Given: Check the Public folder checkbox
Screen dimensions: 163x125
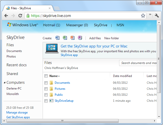Looking at the screenshot, I should tap(46, 95).
